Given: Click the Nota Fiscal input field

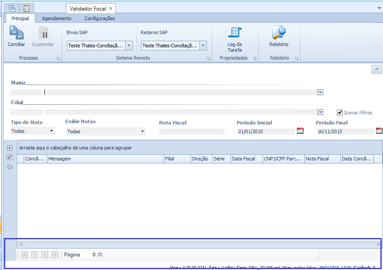Looking at the screenshot, I should (x=191, y=131).
